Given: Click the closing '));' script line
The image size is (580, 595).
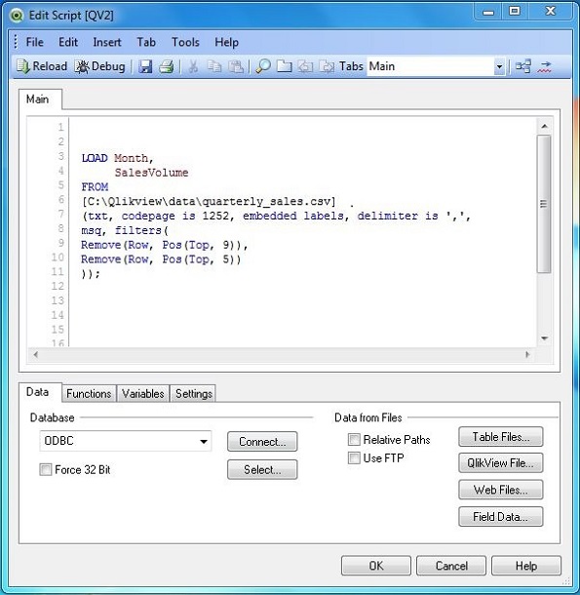Looking at the screenshot, I should coord(91,274).
